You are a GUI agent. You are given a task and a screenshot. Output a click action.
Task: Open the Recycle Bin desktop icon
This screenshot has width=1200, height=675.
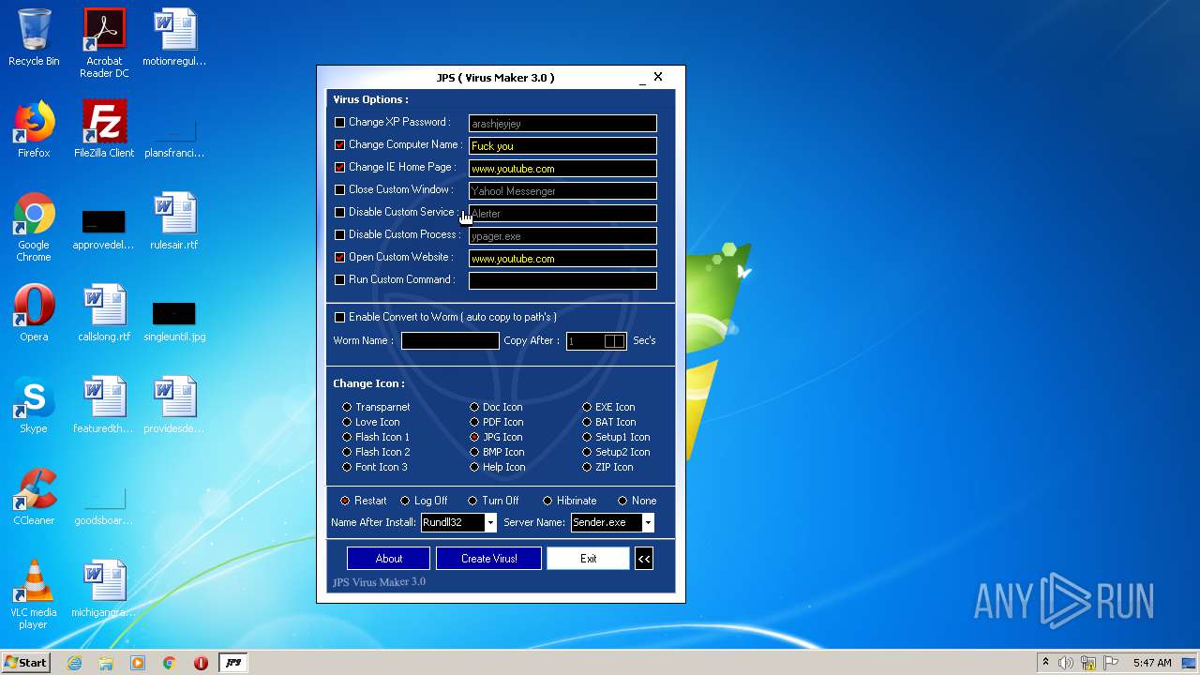tap(34, 37)
